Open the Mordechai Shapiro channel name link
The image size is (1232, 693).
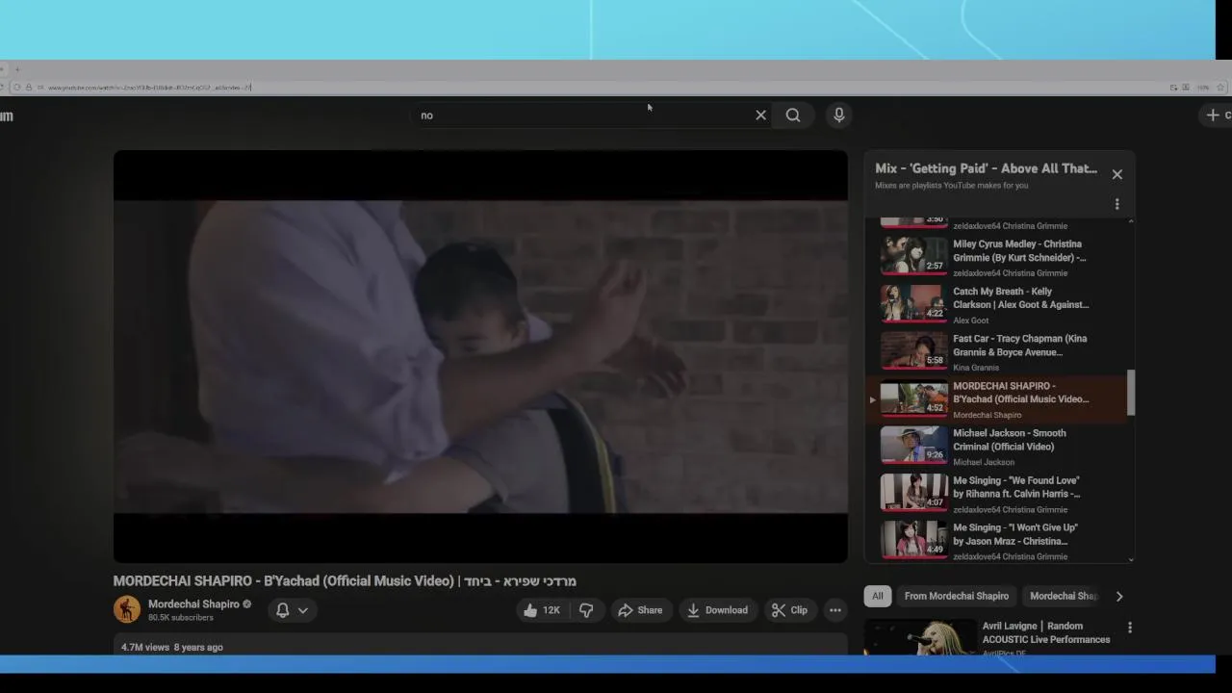(193, 604)
